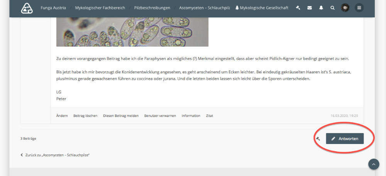Open private messages envelope icon
The image size is (386, 176).
click(310, 8)
